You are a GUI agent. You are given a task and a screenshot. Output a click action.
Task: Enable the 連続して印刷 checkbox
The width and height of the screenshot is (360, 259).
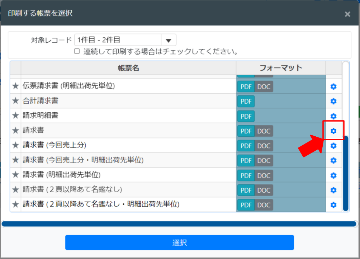77,51
